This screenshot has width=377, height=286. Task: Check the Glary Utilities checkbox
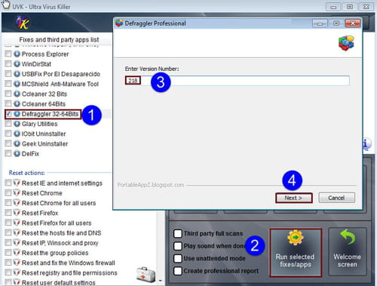(x=8, y=123)
